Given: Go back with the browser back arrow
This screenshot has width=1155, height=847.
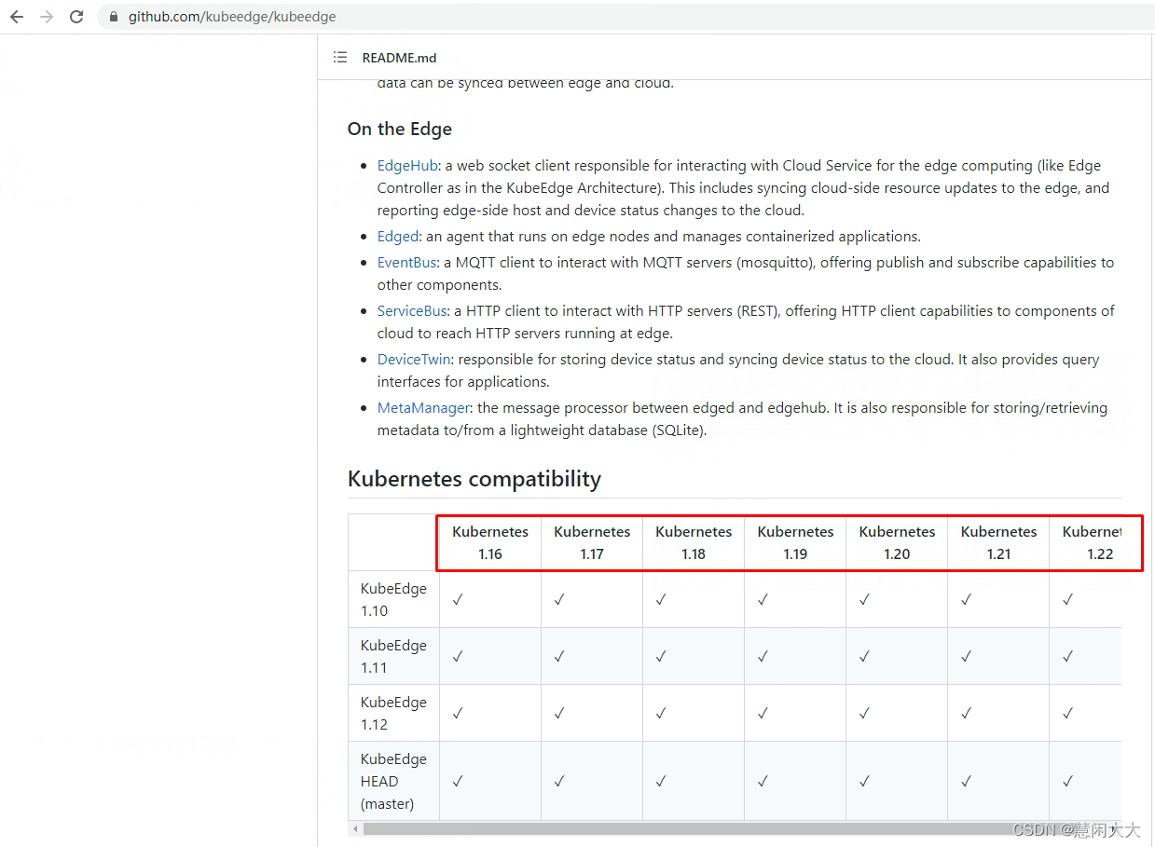Looking at the screenshot, I should click(17, 17).
